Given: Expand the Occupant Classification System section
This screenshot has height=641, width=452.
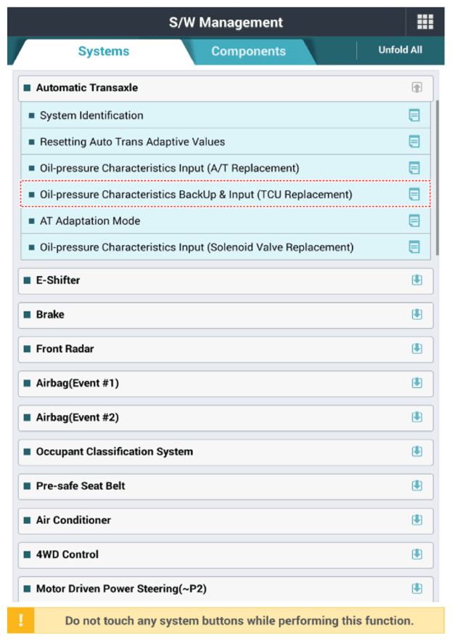Looking at the screenshot, I should pos(416,451).
